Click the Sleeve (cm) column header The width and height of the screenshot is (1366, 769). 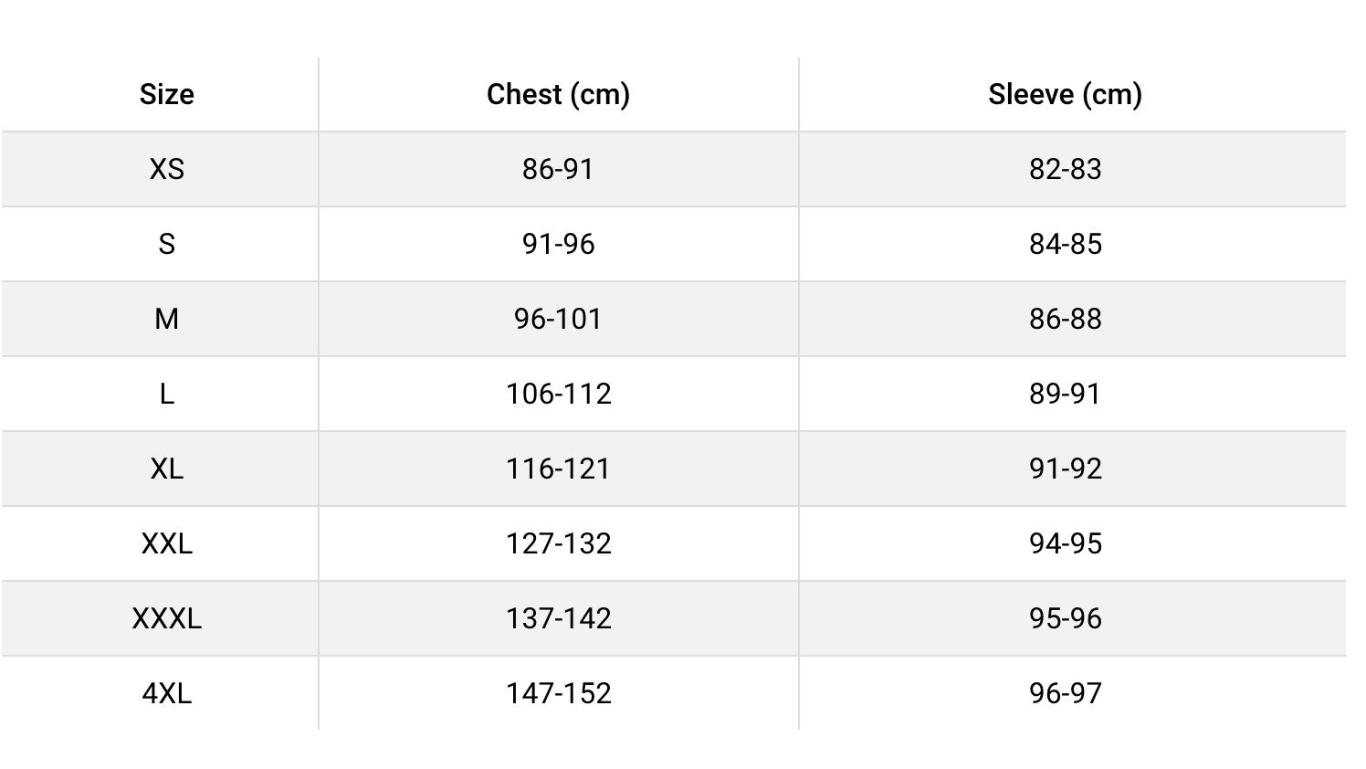(1065, 94)
